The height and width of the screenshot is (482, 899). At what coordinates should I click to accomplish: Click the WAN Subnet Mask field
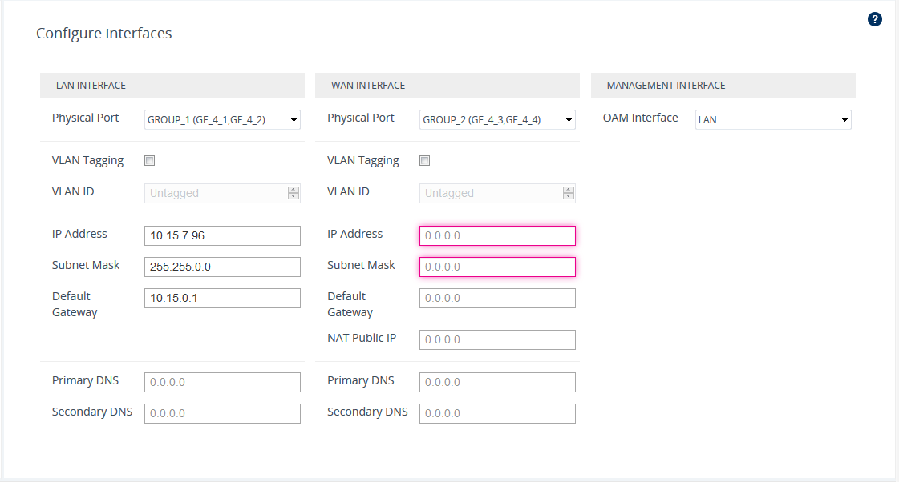coord(497,267)
